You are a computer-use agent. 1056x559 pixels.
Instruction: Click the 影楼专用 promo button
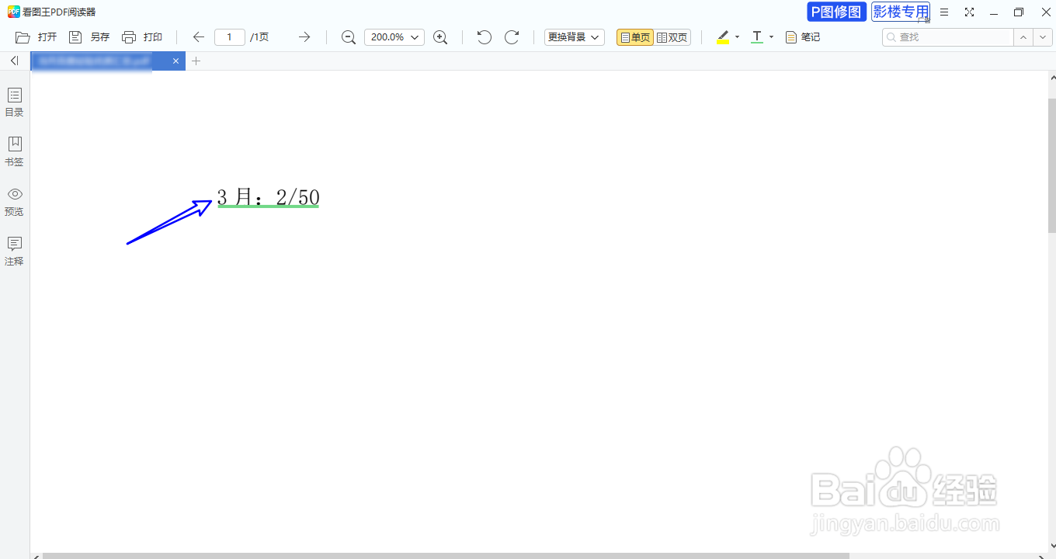(901, 12)
